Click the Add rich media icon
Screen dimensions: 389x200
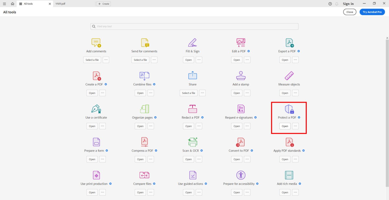pyautogui.click(x=289, y=175)
